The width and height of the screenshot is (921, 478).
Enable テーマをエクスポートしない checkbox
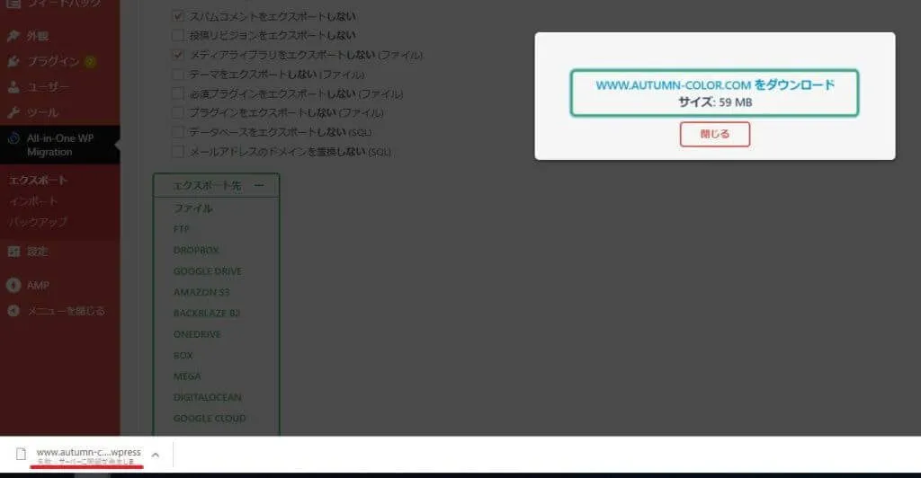pyautogui.click(x=178, y=75)
